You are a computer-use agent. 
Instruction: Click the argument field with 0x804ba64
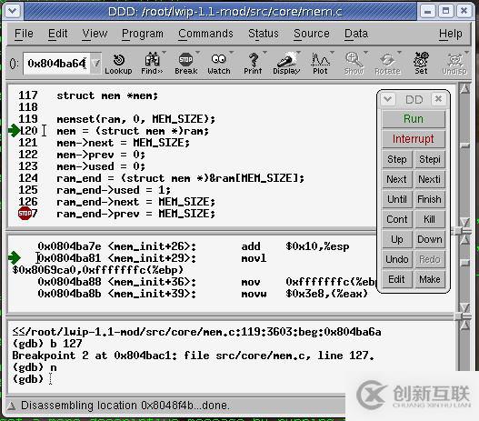(x=57, y=64)
